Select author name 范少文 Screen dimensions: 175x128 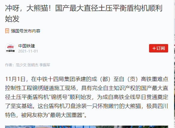(21, 65)
